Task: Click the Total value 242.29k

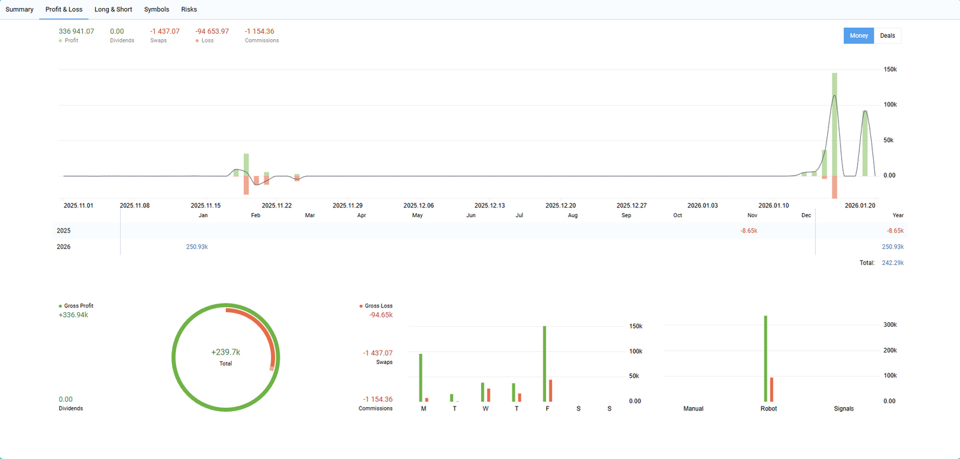Action: point(892,262)
